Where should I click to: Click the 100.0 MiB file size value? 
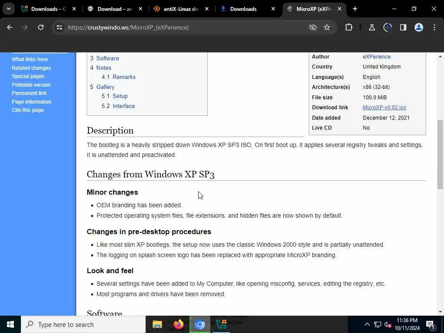point(375,98)
